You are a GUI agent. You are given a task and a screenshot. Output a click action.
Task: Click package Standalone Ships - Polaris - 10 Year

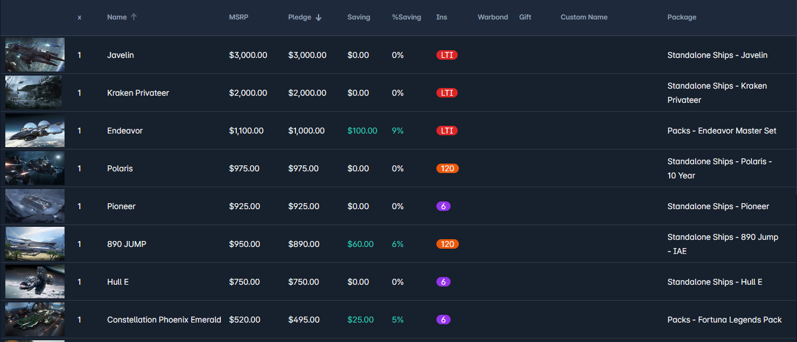pyautogui.click(x=720, y=168)
